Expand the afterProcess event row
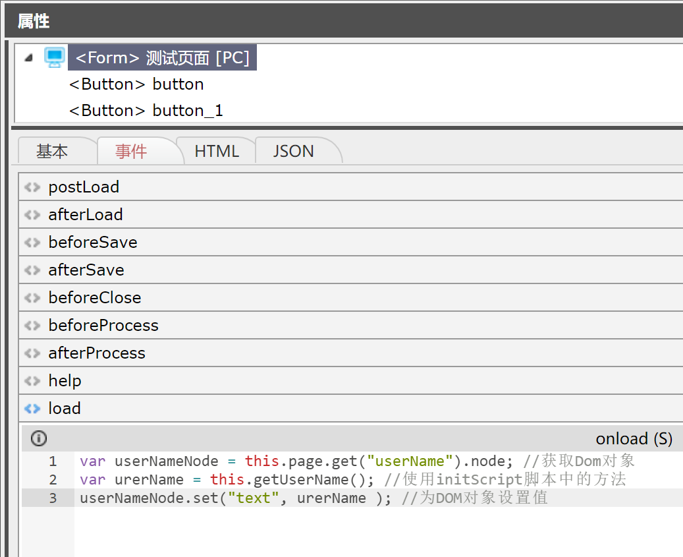683x557 pixels. pos(97,353)
